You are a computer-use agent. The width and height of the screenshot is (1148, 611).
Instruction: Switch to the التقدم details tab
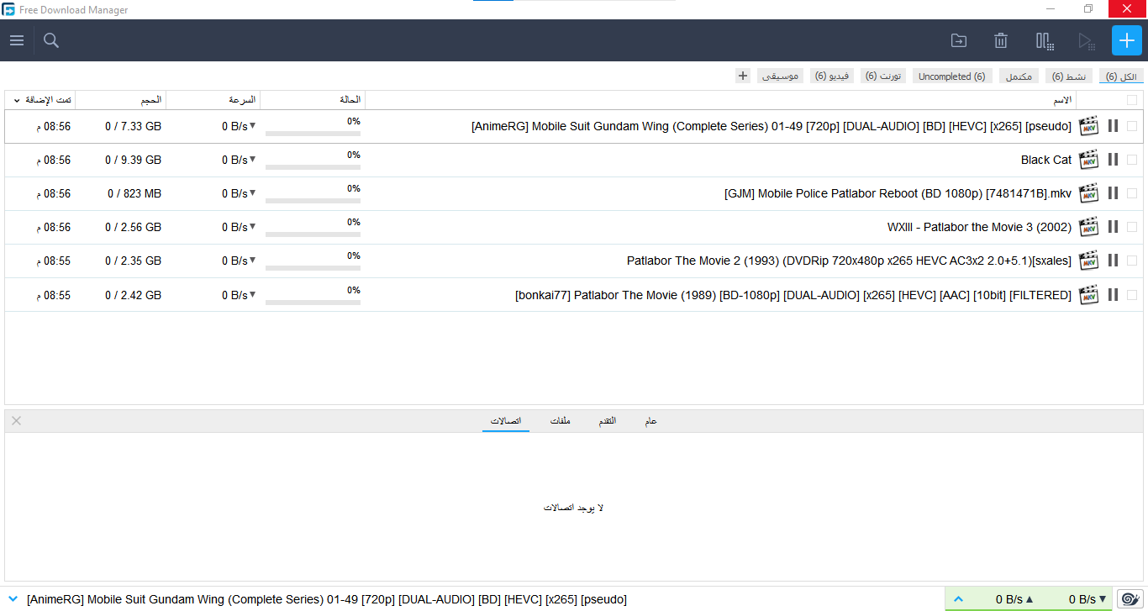pos(607,420)
